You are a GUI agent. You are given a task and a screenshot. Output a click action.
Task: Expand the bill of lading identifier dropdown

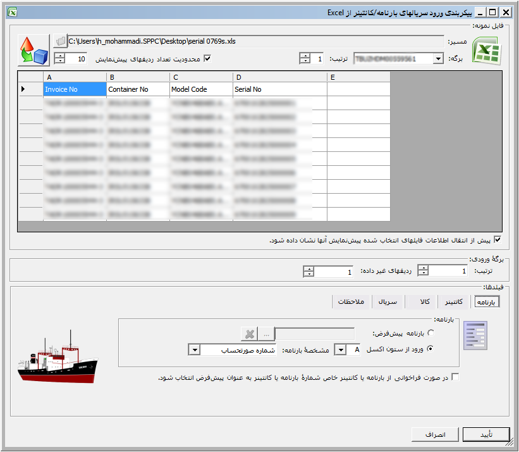[x=195, y=349]
